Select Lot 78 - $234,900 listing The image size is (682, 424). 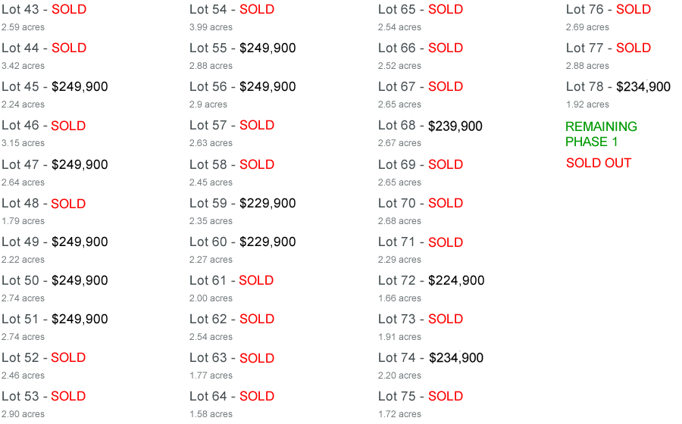618,87
